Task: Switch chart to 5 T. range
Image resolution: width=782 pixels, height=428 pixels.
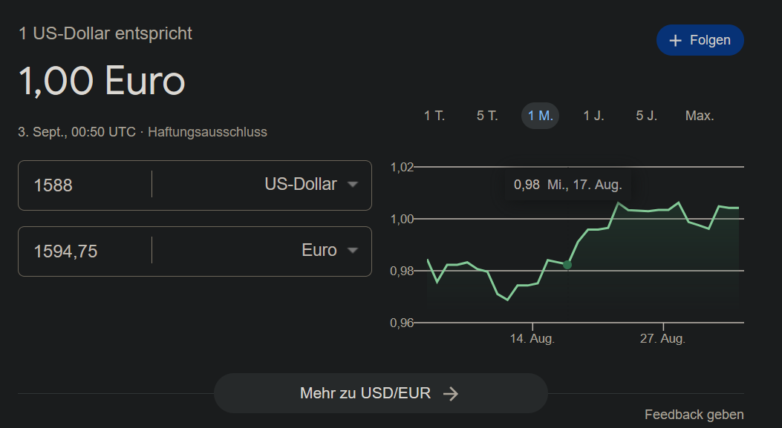Action: tap(487, 116)
